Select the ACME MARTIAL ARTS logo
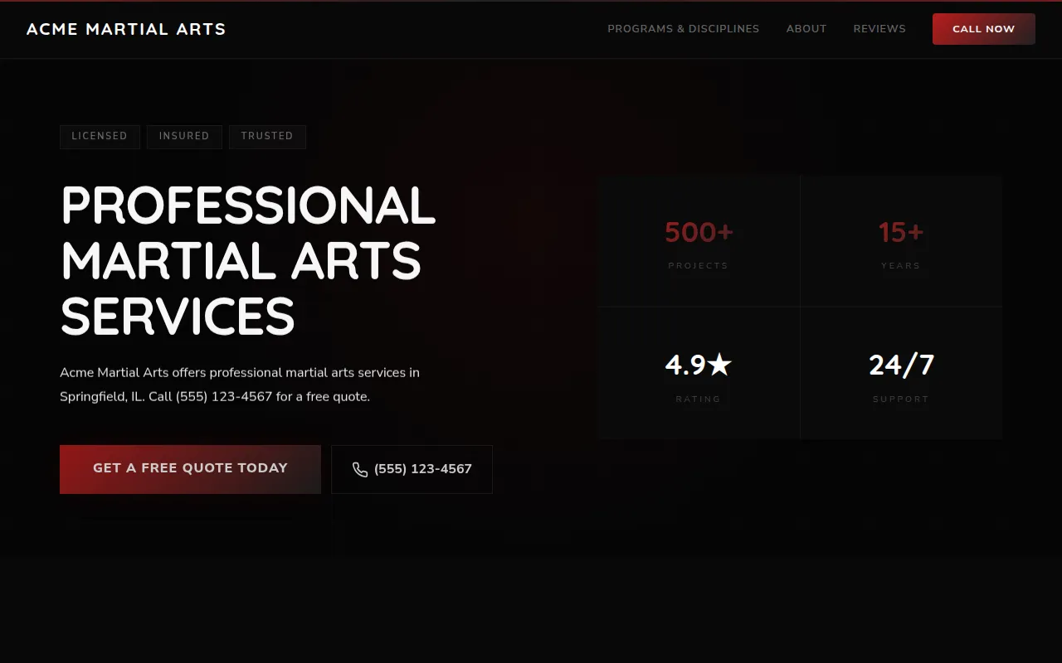 [x=125, y=29]
